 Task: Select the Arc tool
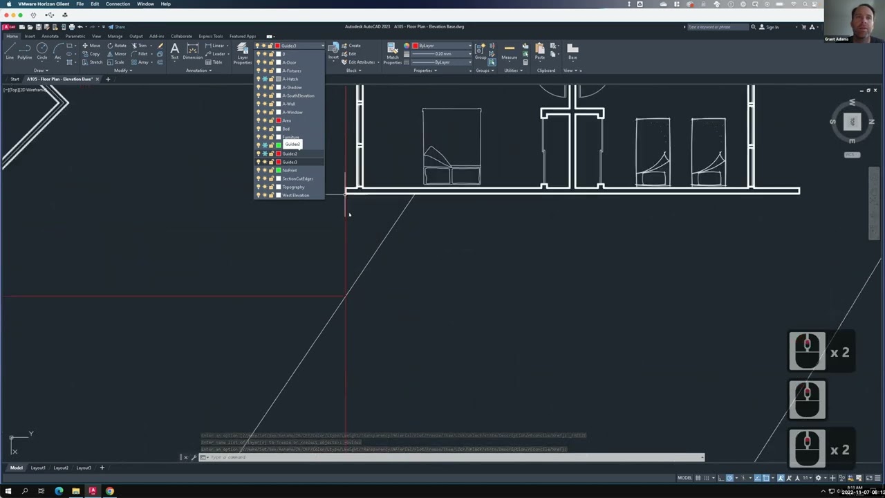[57, 50]
